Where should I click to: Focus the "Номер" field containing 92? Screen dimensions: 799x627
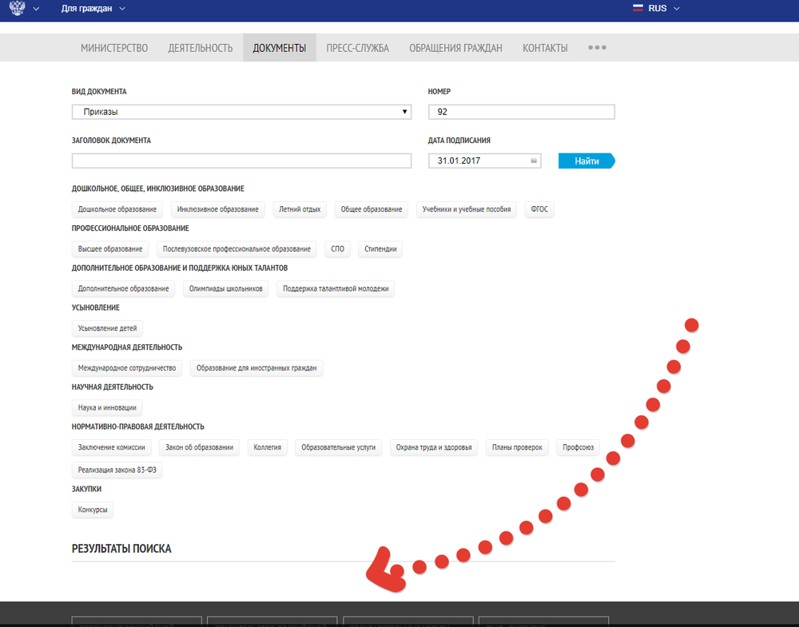pos(521,112)
